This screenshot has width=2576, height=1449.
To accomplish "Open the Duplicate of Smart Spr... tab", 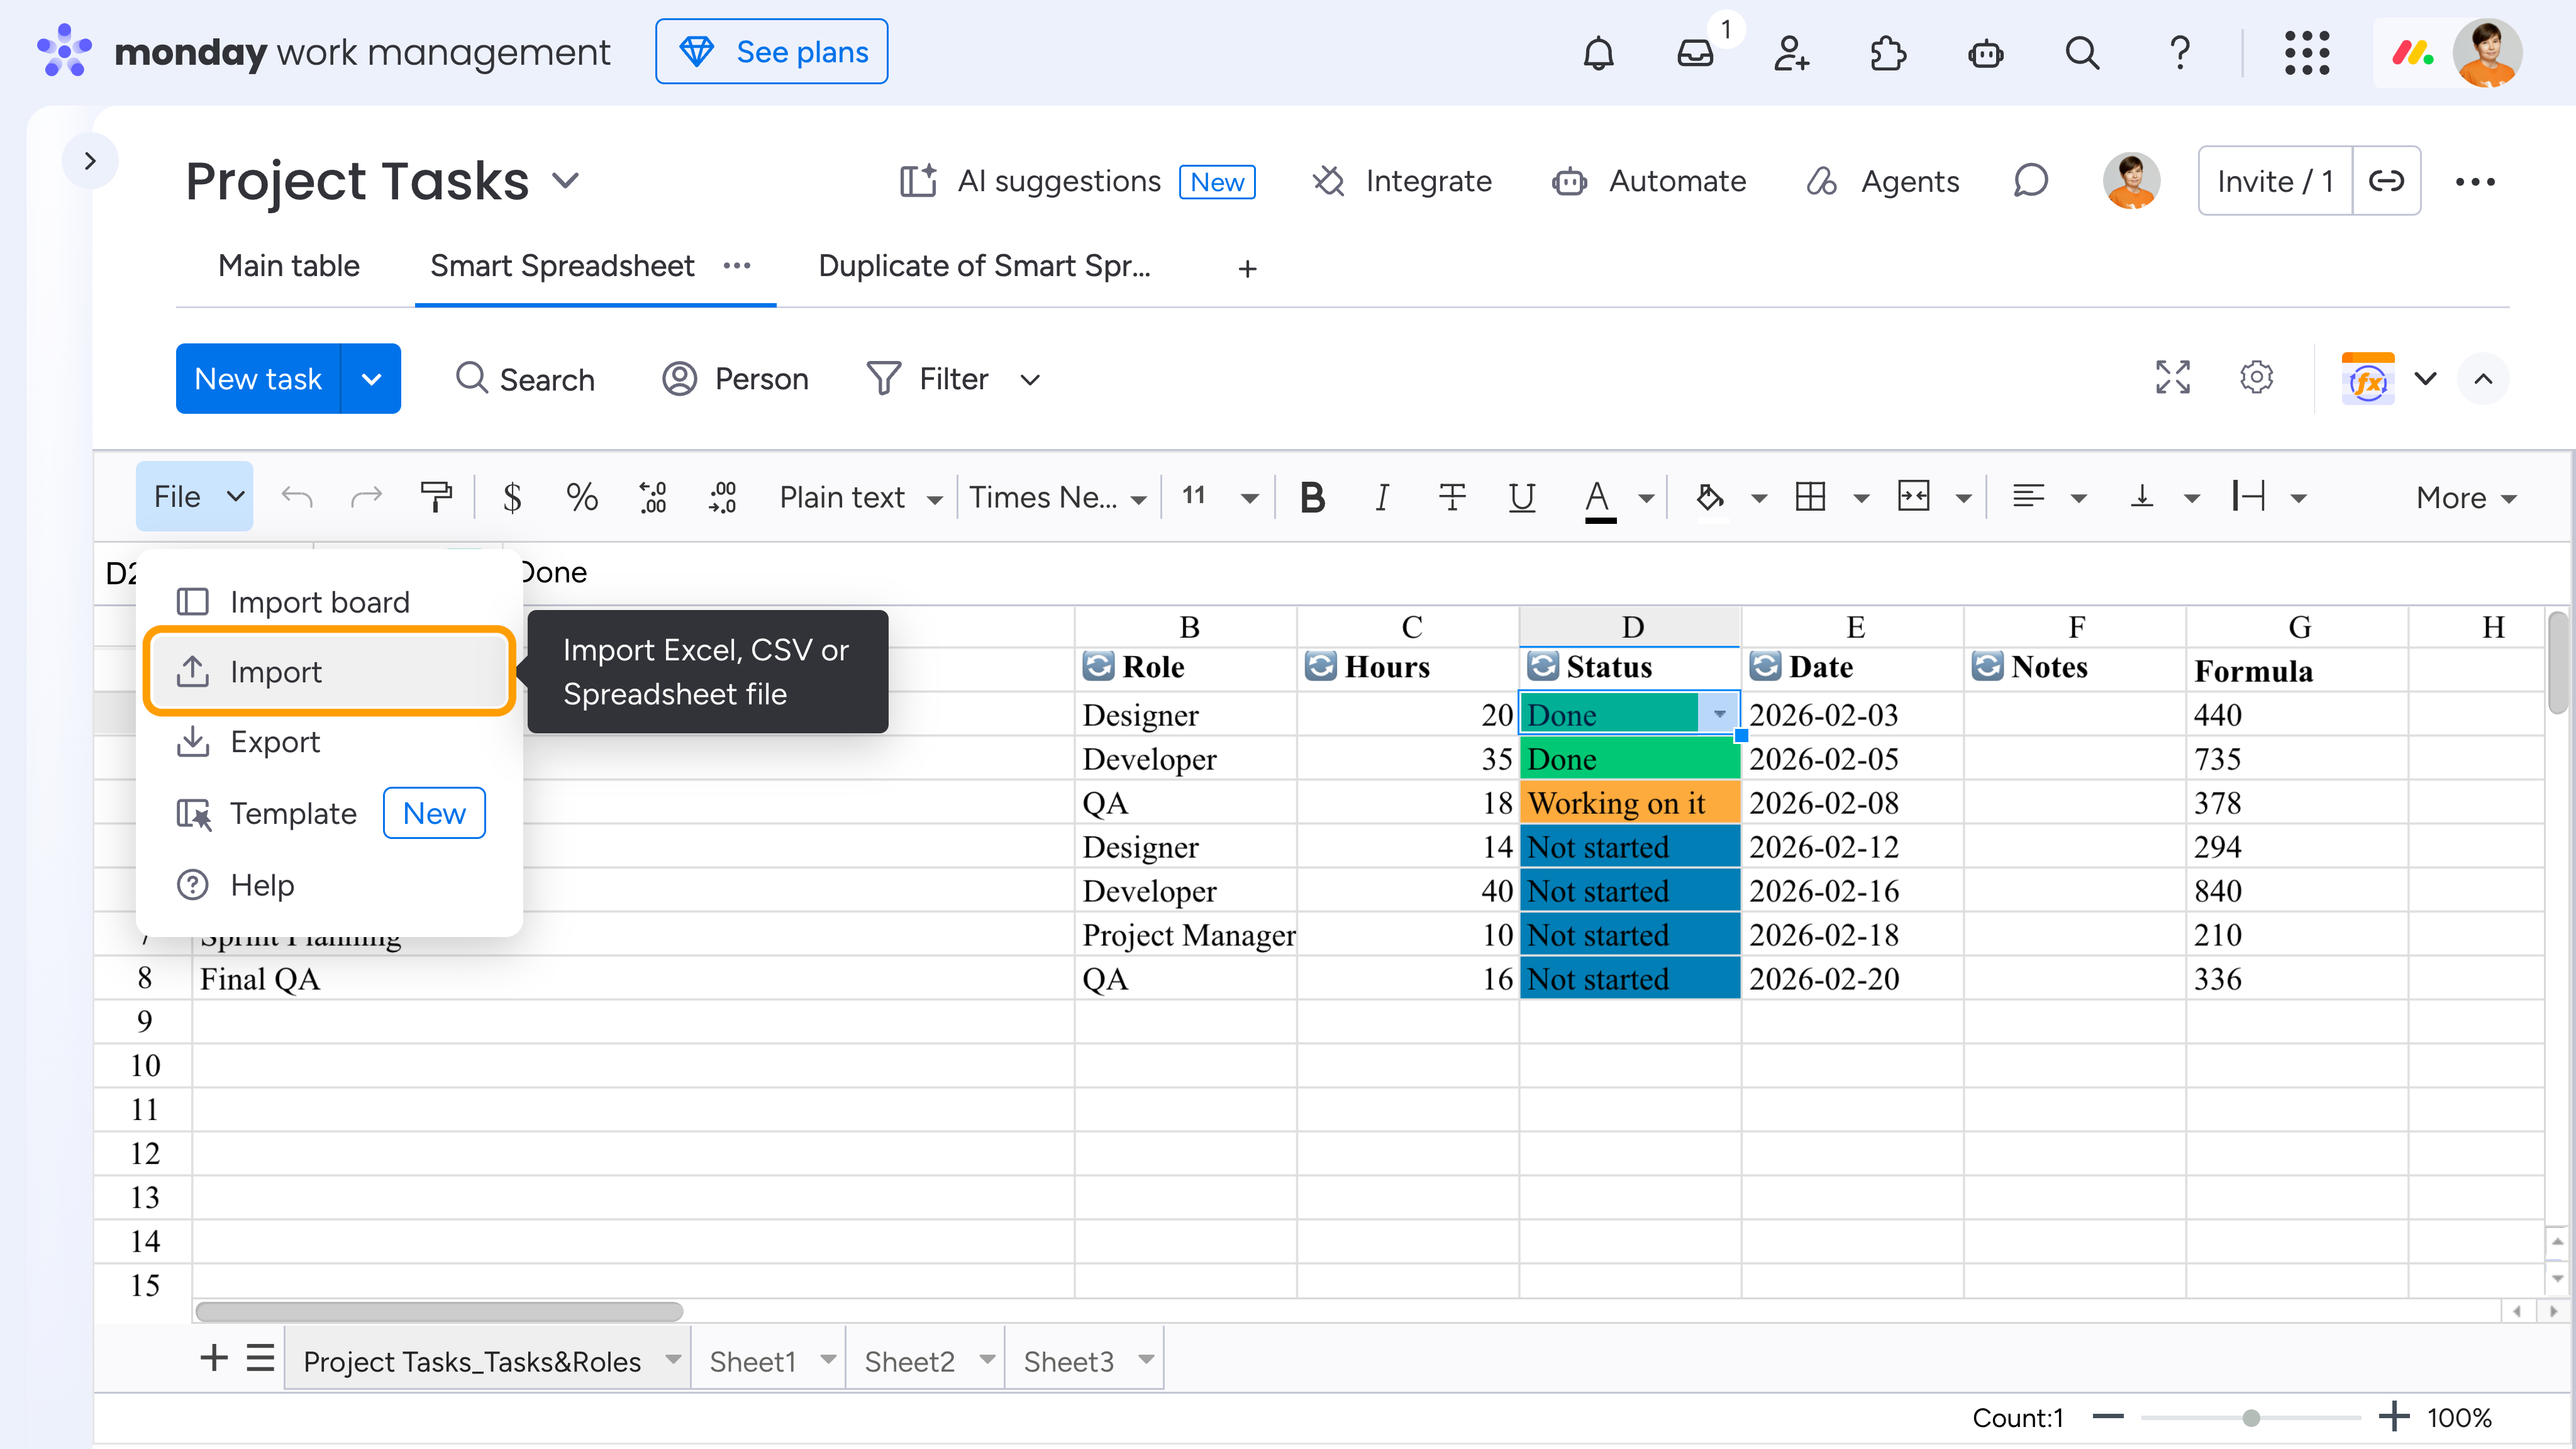I will (x=985, y=266).
